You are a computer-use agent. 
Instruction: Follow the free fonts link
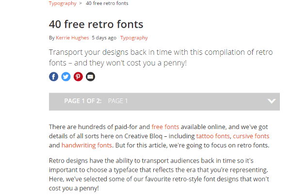(x=165, y=127)
